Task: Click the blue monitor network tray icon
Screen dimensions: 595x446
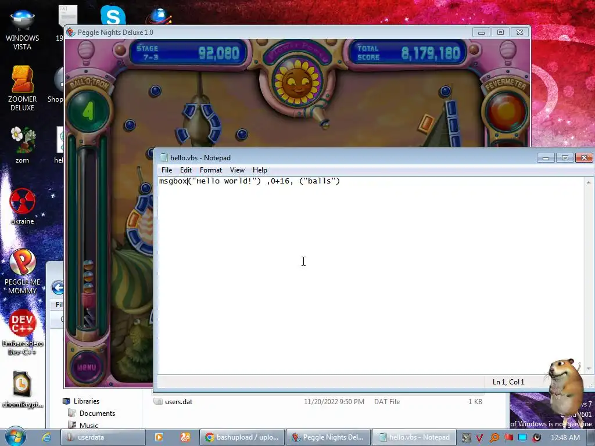Action: (x=522, y=438)
